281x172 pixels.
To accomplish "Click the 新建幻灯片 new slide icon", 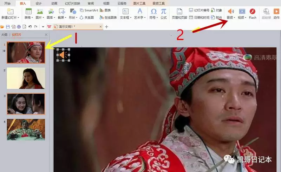I will click(x=10, y=12).
